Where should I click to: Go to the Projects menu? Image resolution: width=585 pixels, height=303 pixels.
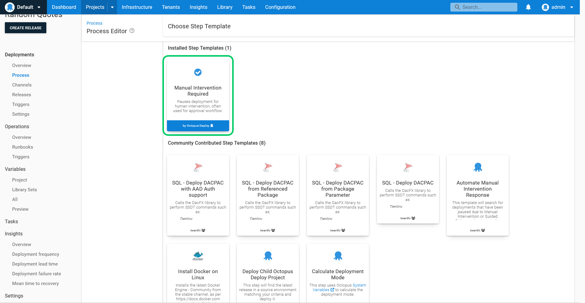(95, 7)
